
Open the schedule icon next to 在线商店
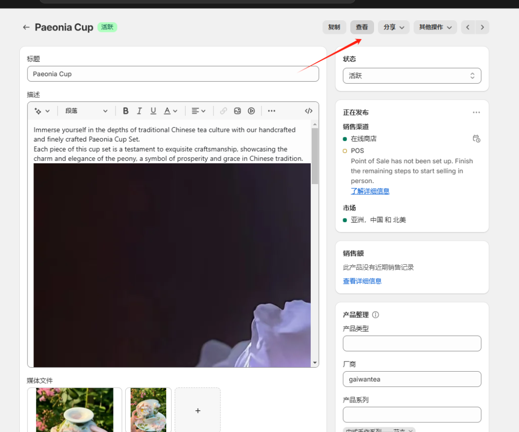click(x=476, y=139)
